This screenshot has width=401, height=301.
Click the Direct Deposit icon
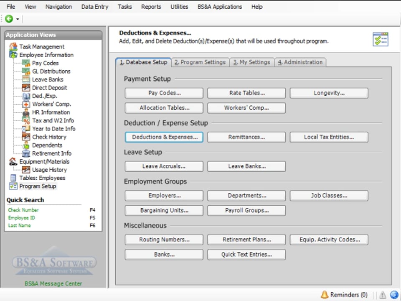26,87
